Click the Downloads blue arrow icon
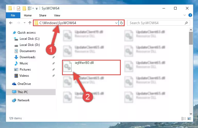198x128 pixels. 16,57
